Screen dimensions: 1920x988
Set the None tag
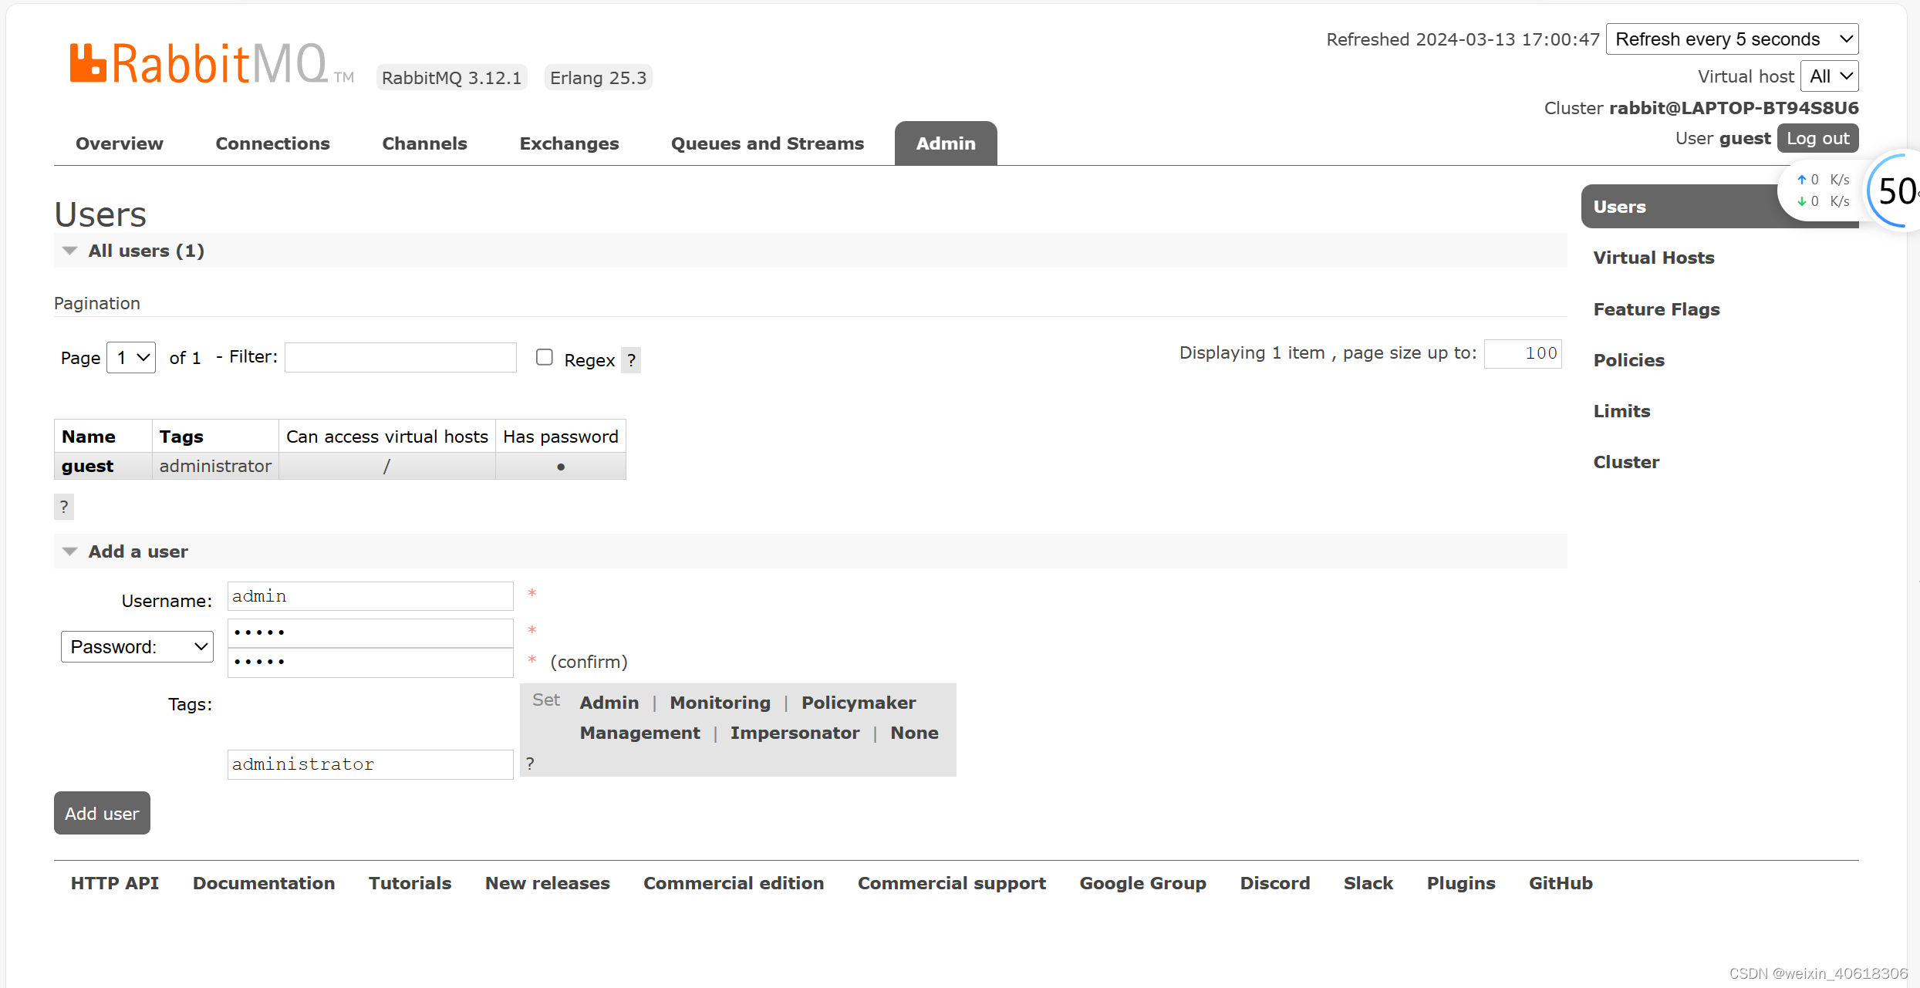914,733
